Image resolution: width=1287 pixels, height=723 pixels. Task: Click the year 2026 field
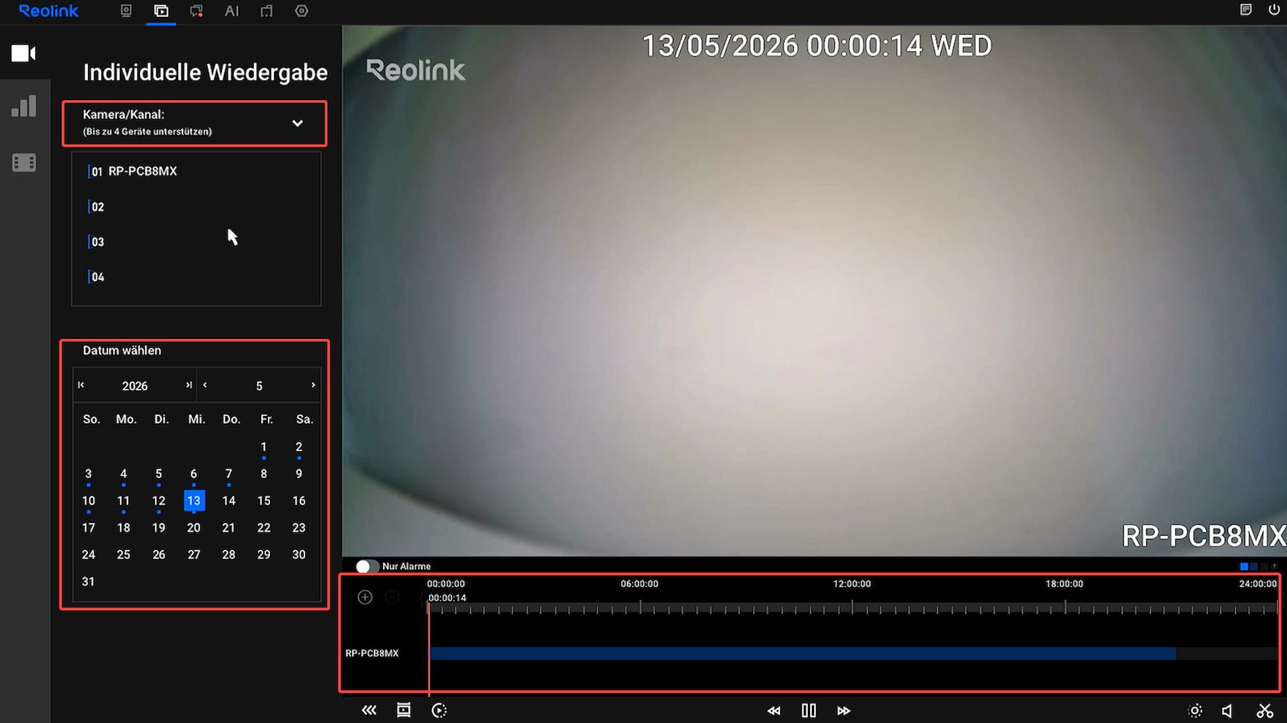pos(135,386)
